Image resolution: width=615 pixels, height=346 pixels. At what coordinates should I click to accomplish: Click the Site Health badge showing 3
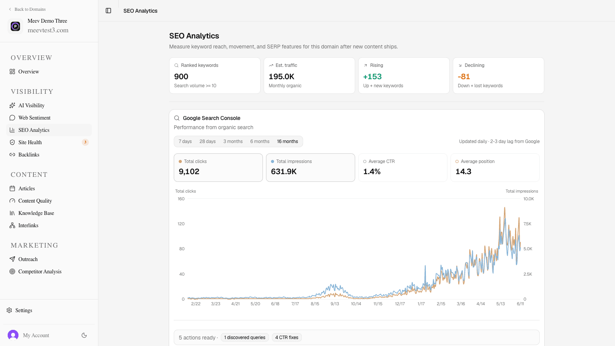pos(85,142)
